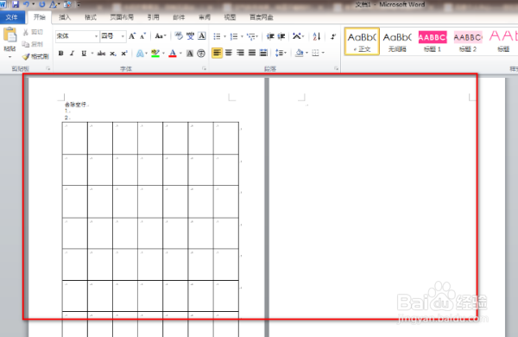Screen dimensions: 518x337
Task: Apply the 标题 2 heading style
Action: pos(468,41)
